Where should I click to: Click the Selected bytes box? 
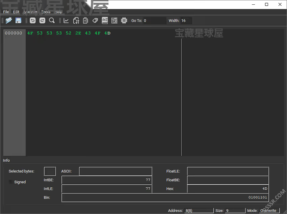pyautogui.click(x=50, y=171)
